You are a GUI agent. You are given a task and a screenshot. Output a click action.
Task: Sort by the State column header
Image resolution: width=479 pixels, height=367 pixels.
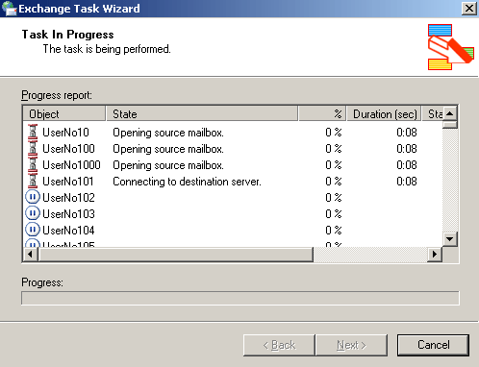202,114
